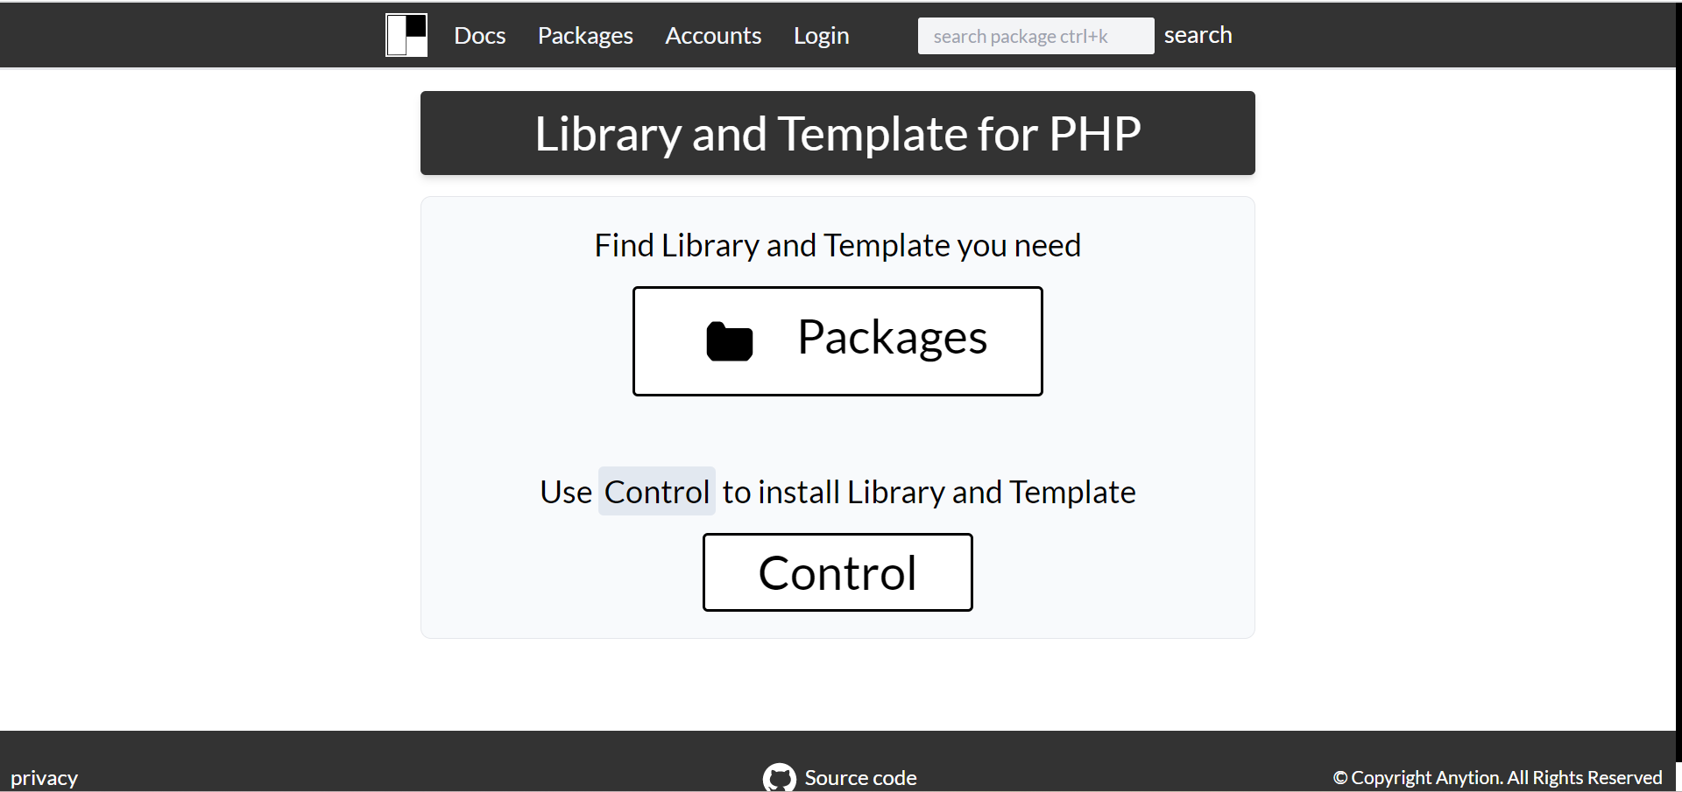The width and height of the screenshot is (1682, 792).
Task: Click the search button
Action: coord(1198,35)
